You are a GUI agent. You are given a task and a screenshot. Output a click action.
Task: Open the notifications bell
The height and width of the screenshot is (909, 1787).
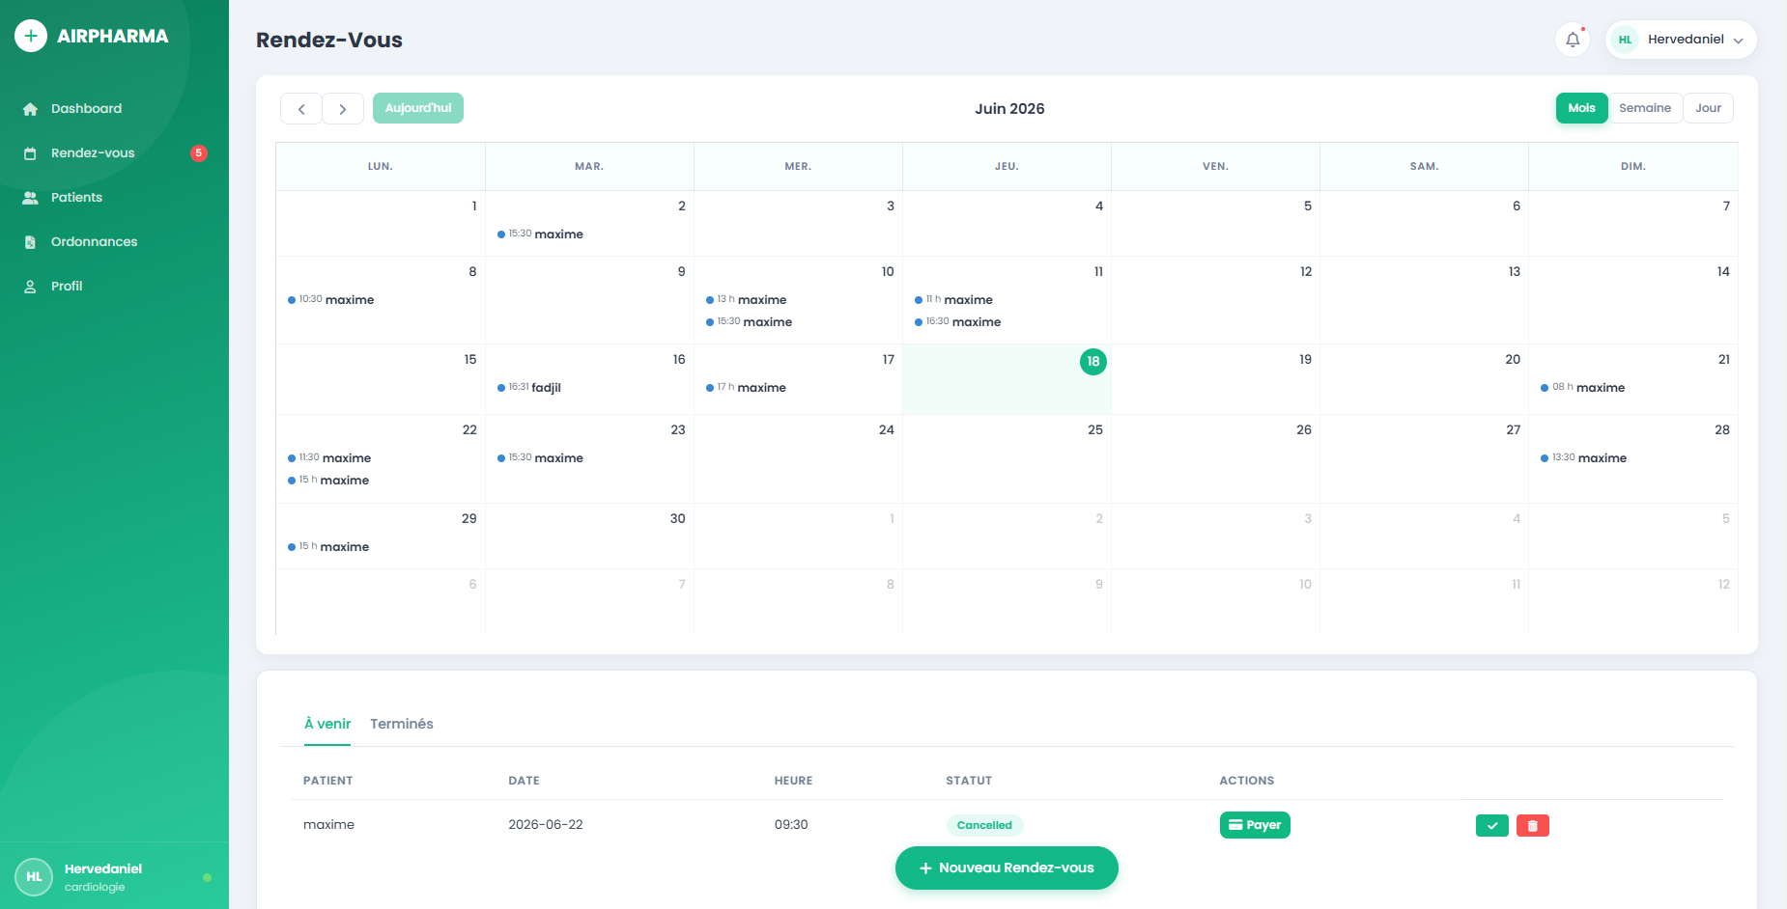click(x=1573, y=40)
